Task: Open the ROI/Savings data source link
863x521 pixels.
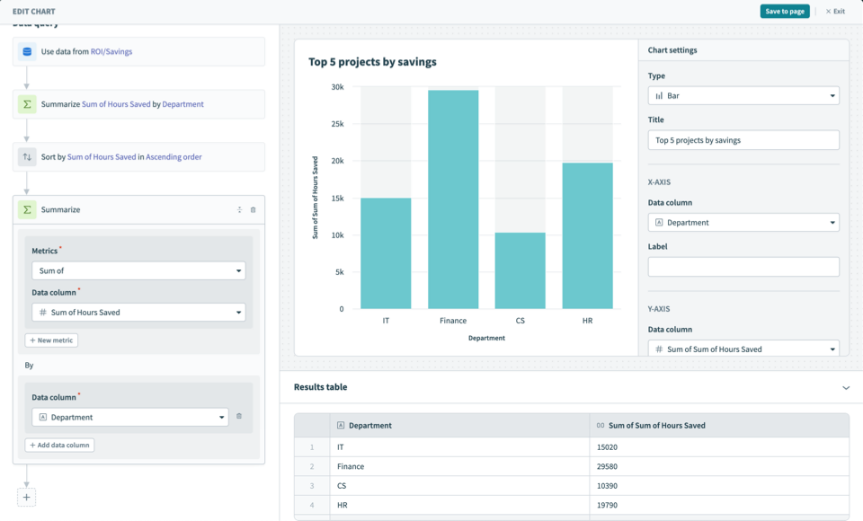Action: [111, 52]
